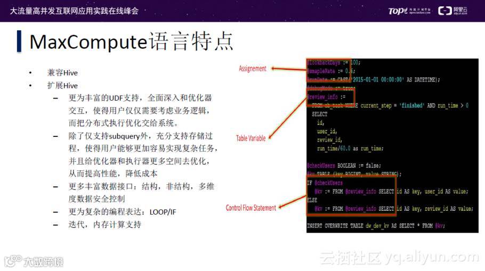Click the line 从而提高性能，降低成本
The height and width of the screenshot is (271, 485).
(113, 174)
